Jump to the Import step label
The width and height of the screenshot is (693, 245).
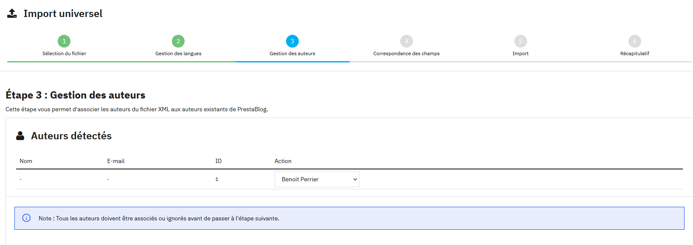click(521, 54)
